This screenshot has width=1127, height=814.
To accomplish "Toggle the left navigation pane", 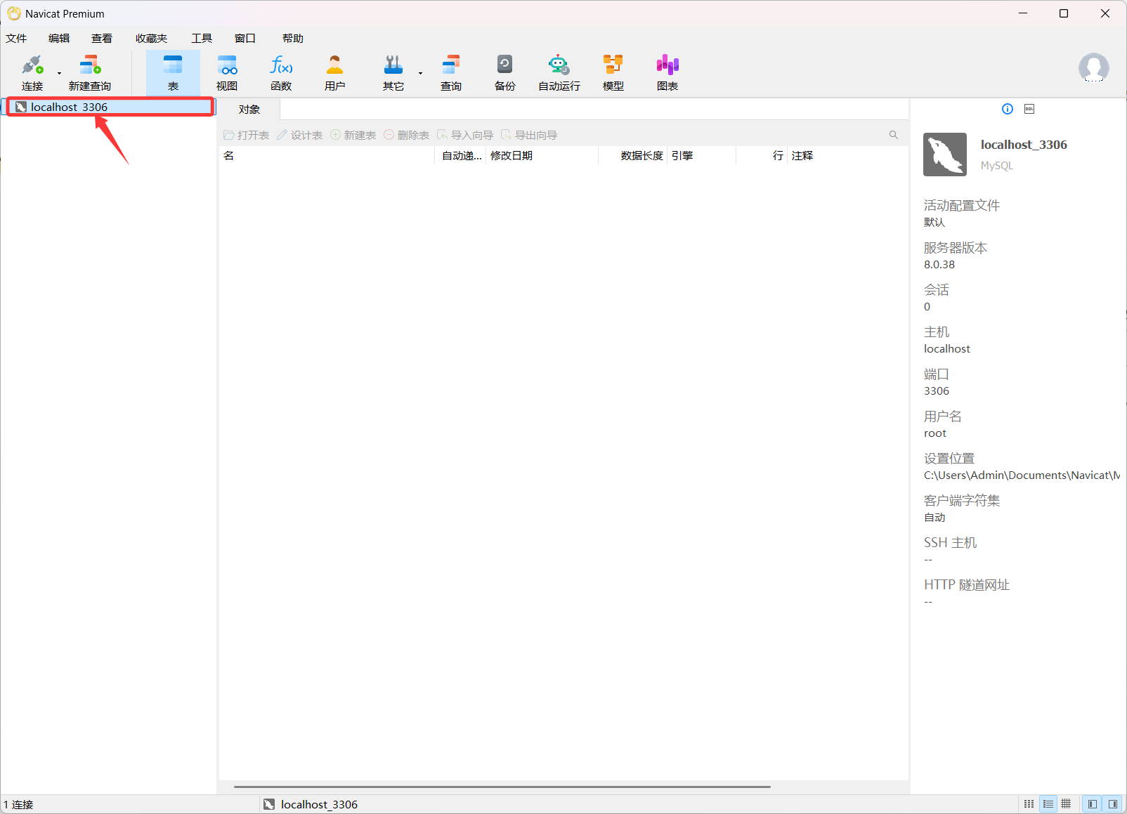I will tap(1093, 804).
